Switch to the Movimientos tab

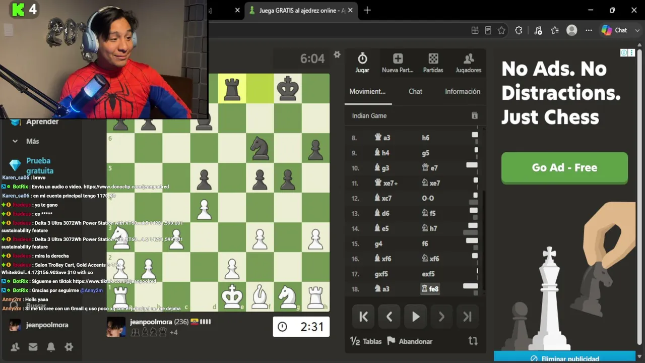pos(367,91)
